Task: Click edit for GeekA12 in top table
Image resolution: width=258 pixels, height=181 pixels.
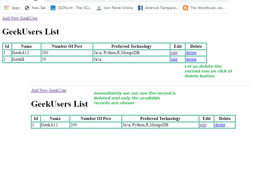Action: click(x=174, y=53)
